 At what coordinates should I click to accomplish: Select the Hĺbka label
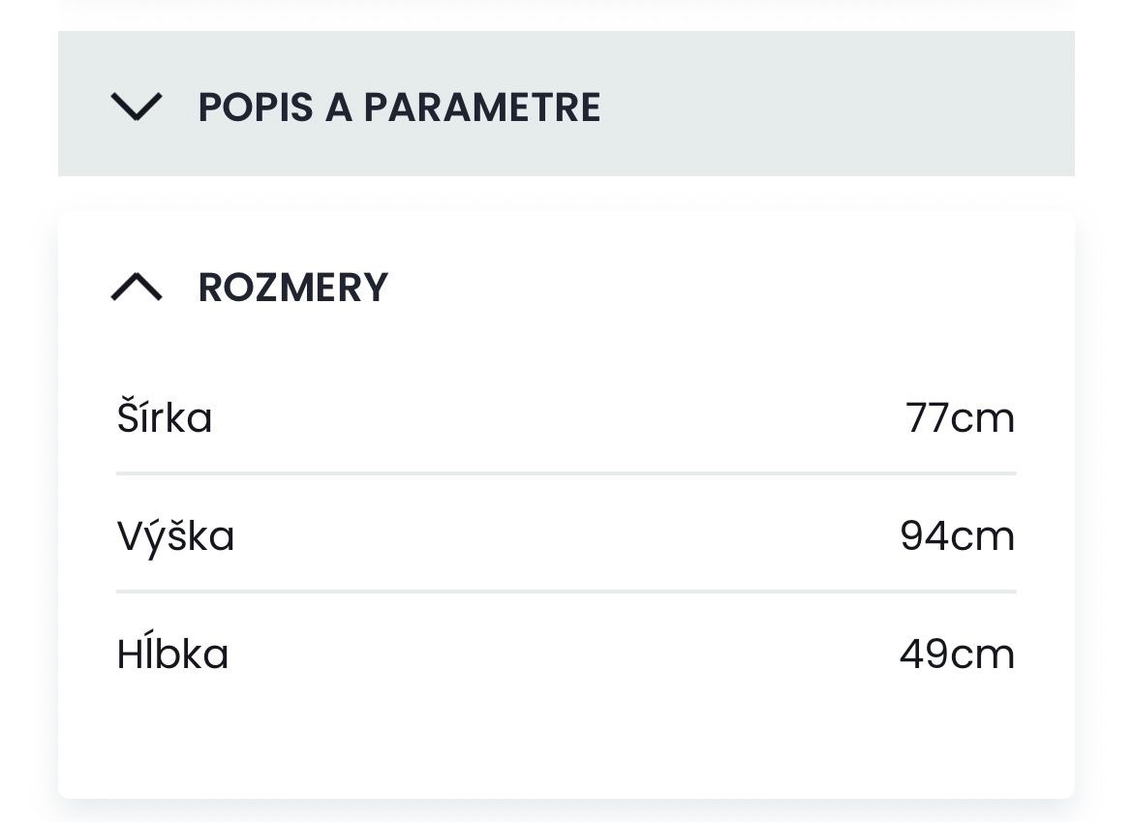[173, 655]
